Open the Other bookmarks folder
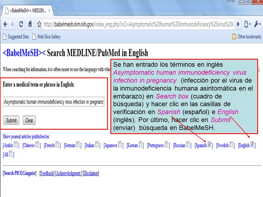The height and width of the screenshot is (197, 263). tap(247, 36)
